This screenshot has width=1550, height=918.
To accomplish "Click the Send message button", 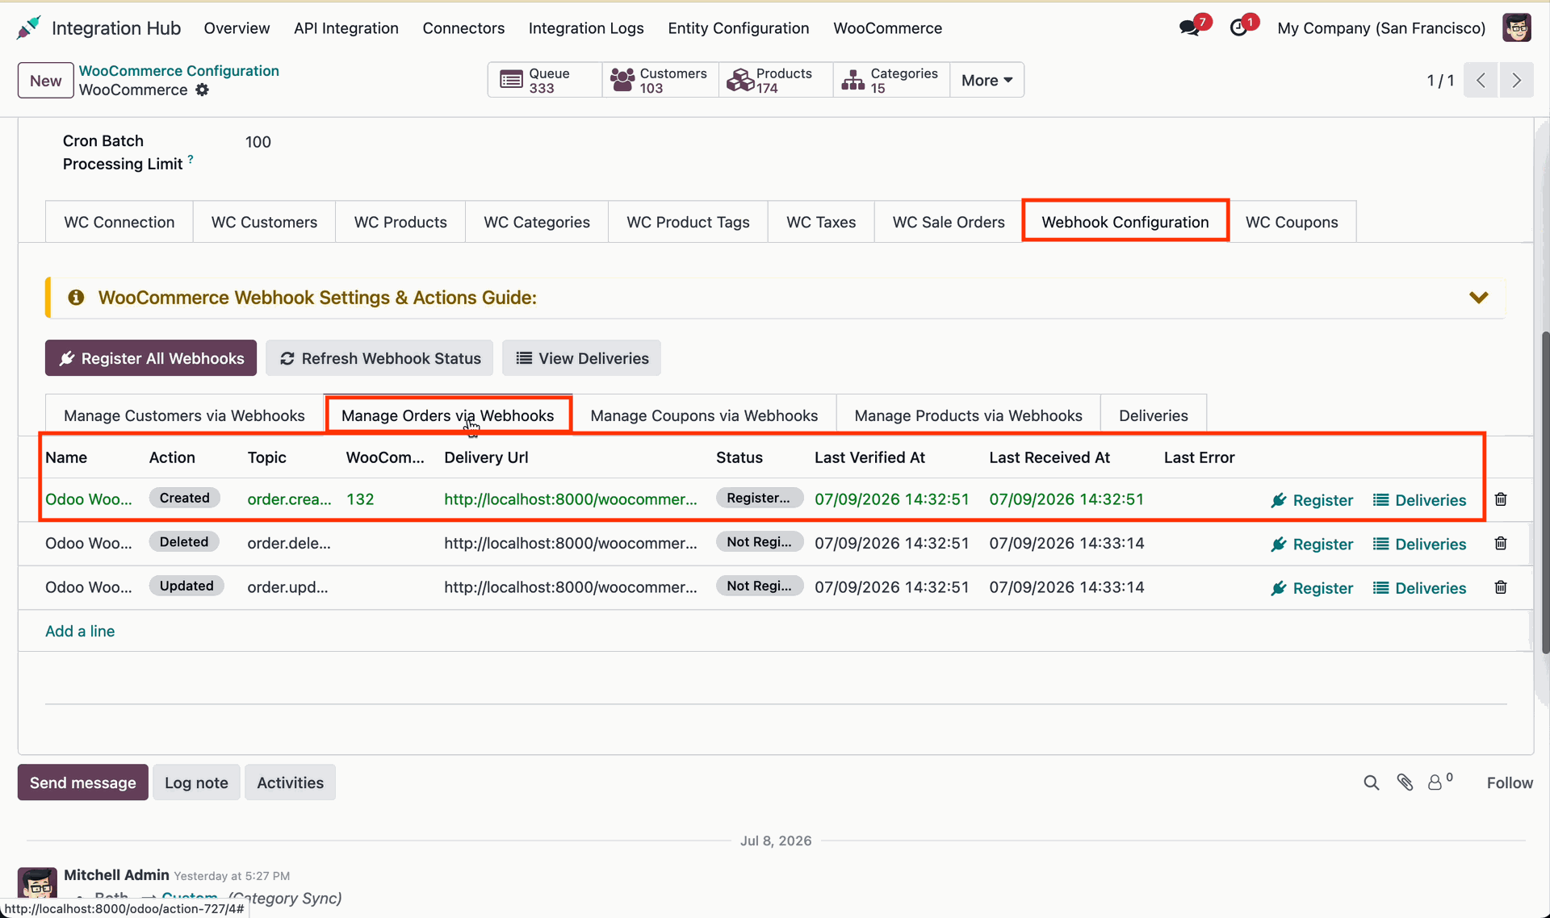I will [83, 782].
